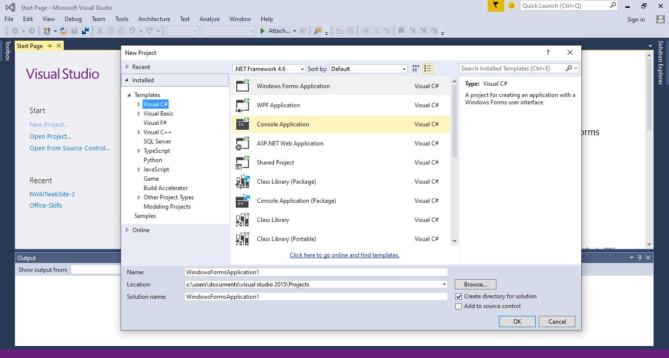Click the Shared Project template icon
The height and width of the screenshot is (358, 669).
click(x=243, y=162)
